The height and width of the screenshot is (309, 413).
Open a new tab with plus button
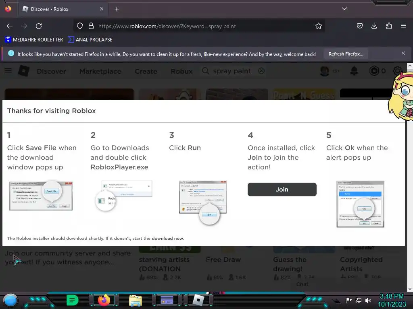tap(117, 9)
